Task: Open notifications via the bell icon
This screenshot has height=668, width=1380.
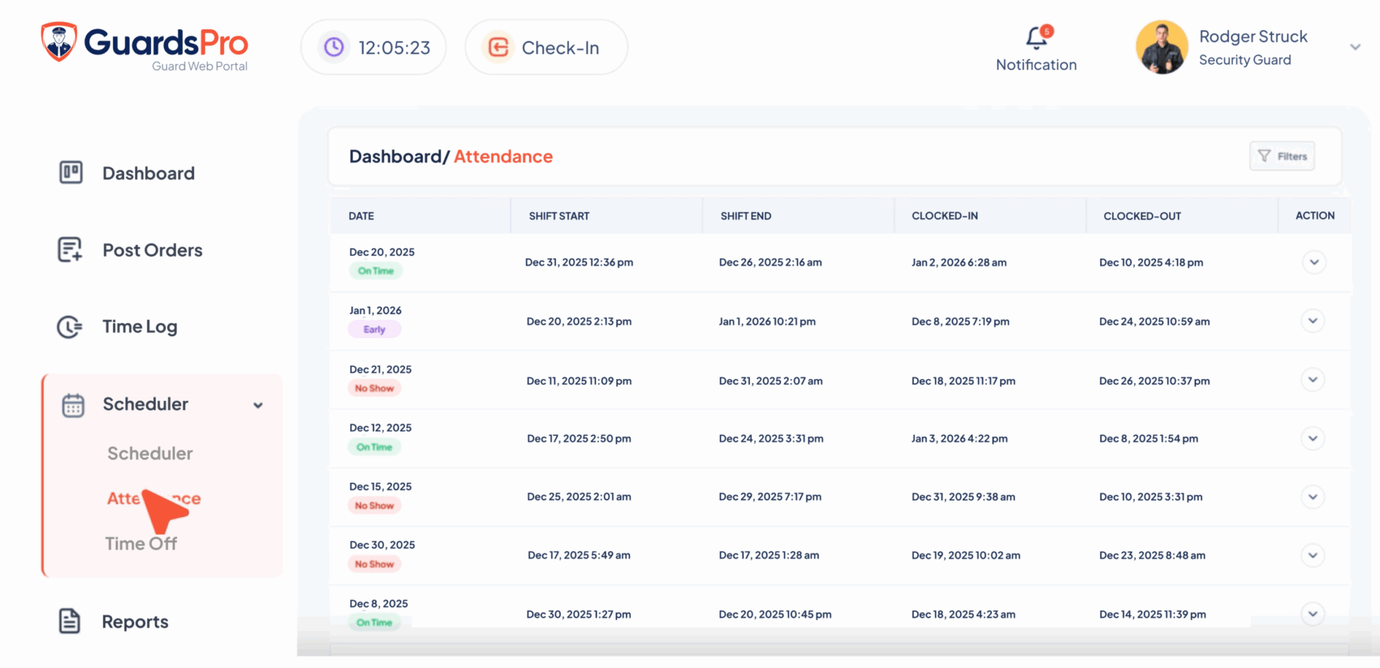Action: click(1037, 38)
